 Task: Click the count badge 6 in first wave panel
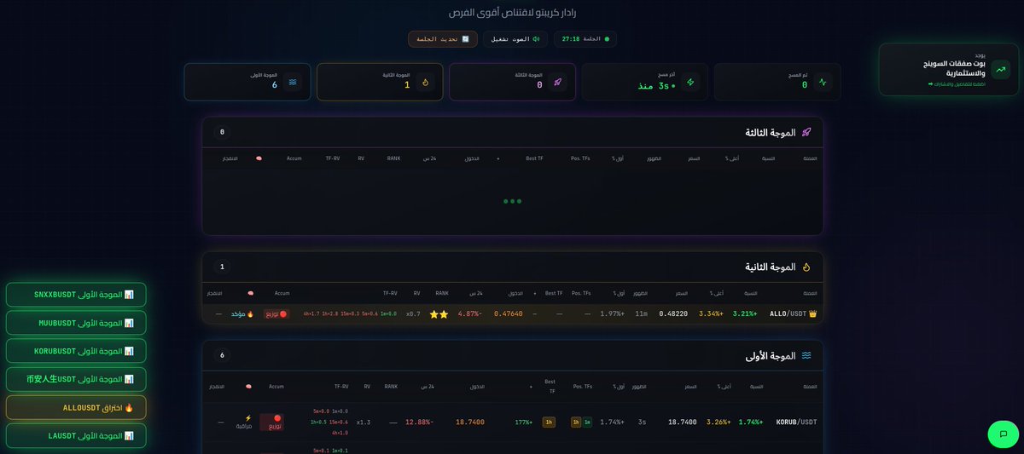[x=223, y=355]
